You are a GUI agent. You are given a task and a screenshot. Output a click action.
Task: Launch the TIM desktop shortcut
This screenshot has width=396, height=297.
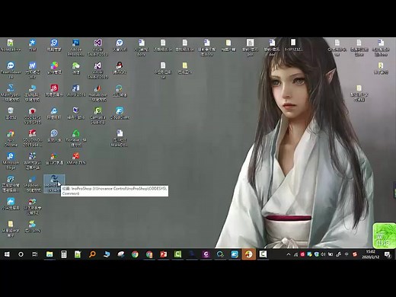click(32, 45)
